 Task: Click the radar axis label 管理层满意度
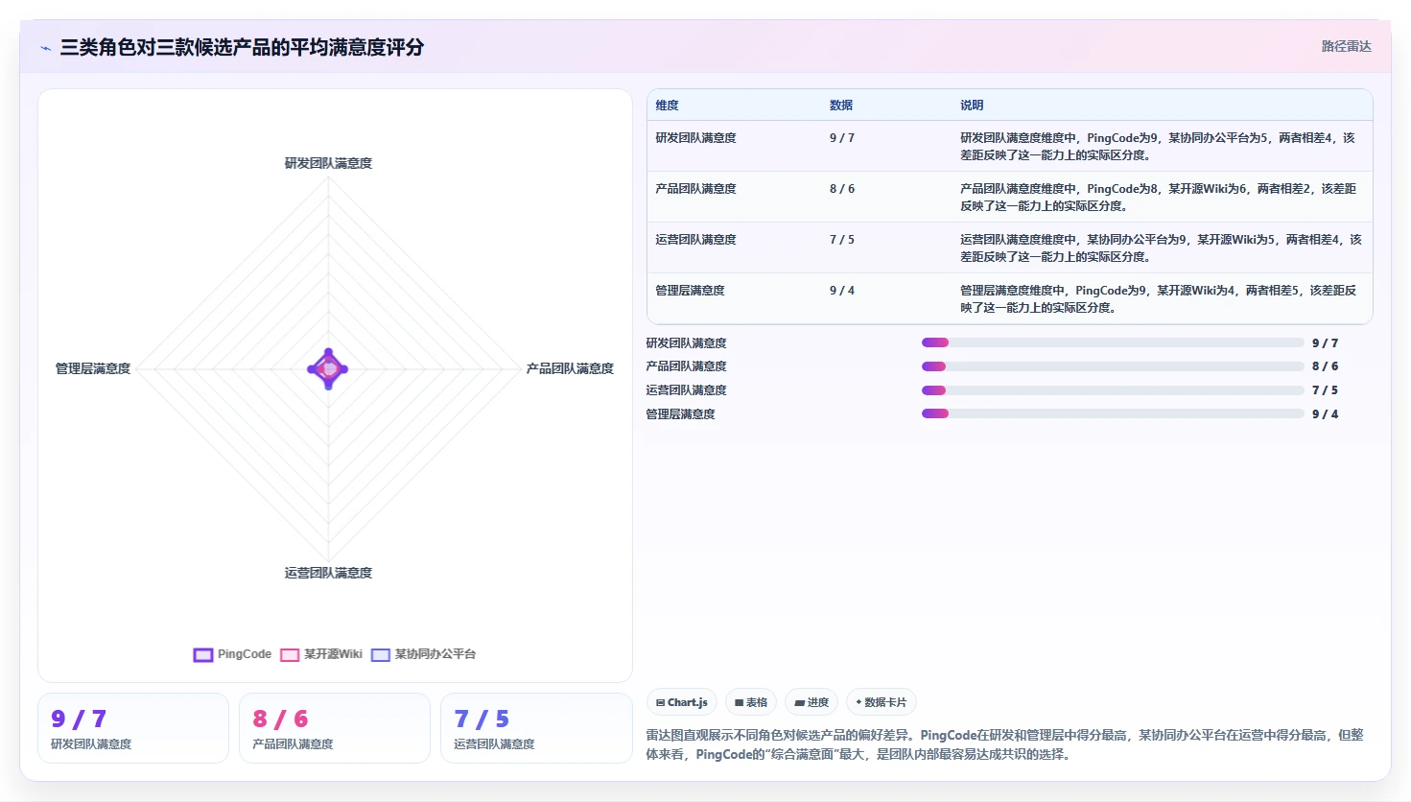click(x=93, y=368)
